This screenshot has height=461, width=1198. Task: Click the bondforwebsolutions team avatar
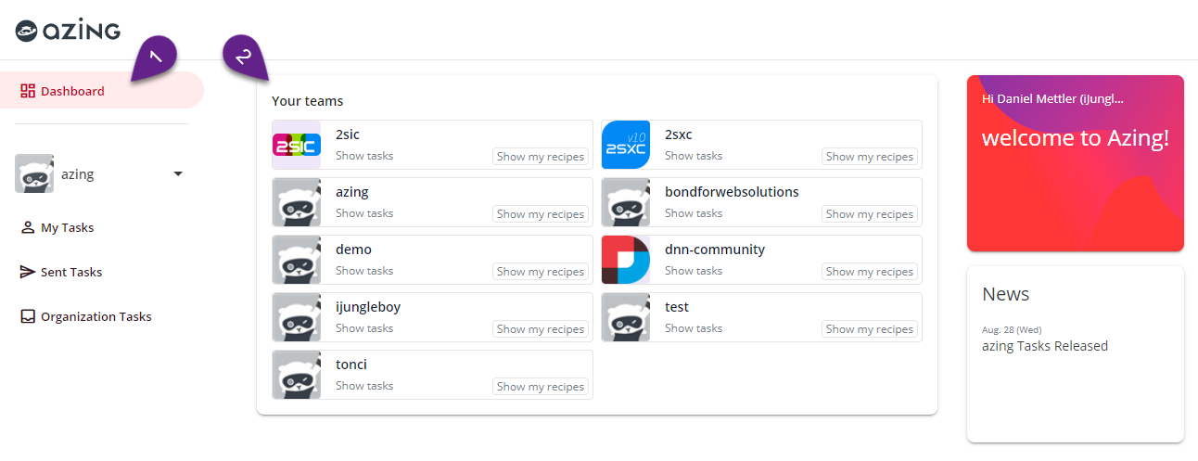[x=626, y=202]
